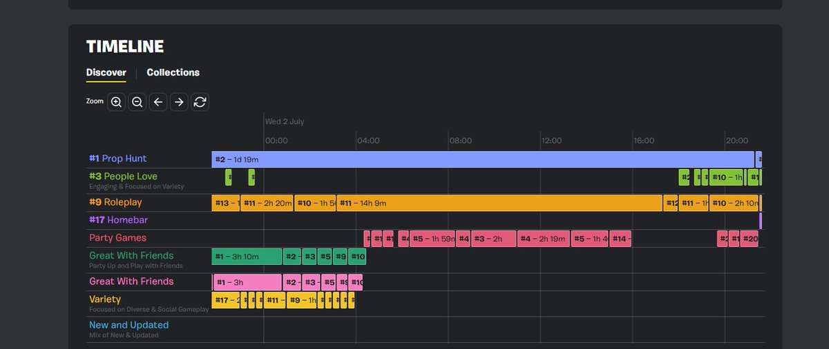Select green Great With Friends '#2 –' segment
The height and width of the screenshot is (349, 829).
pos(292,257)
